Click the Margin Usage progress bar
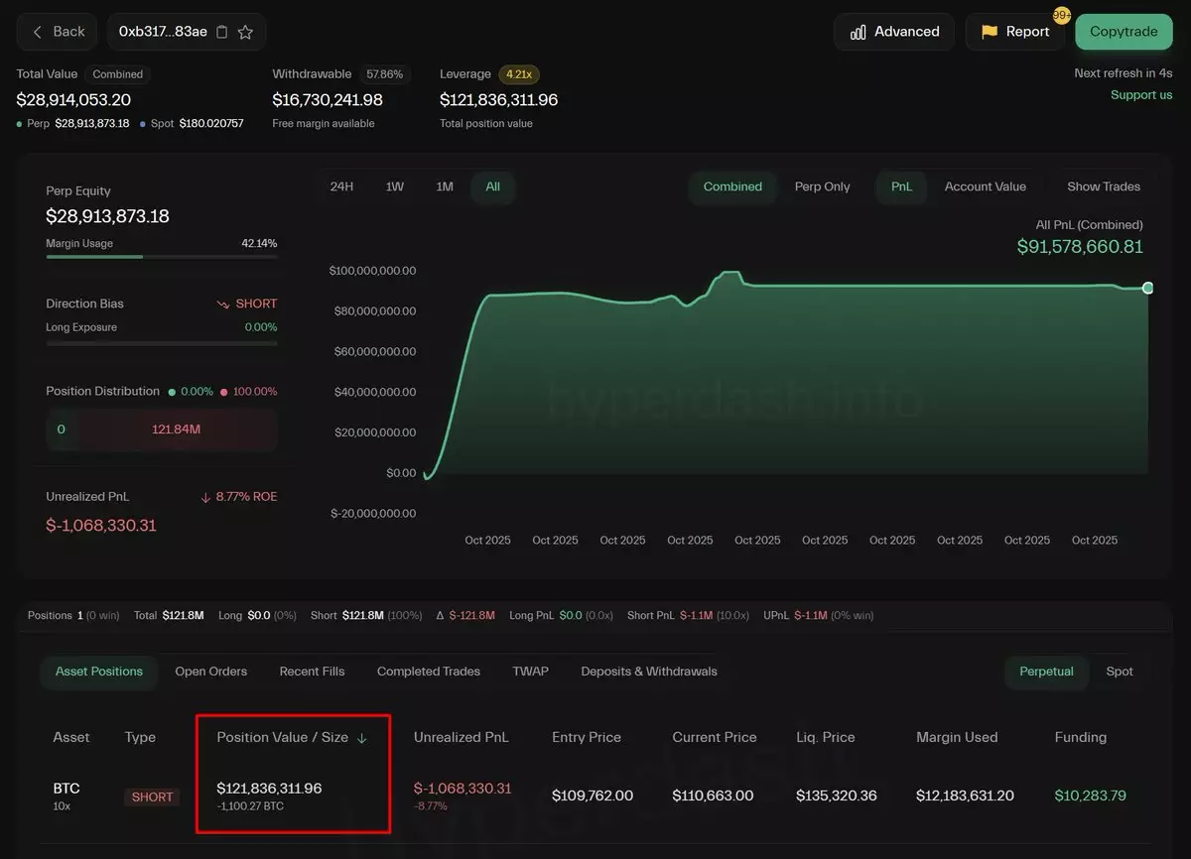 click(161, 257)
